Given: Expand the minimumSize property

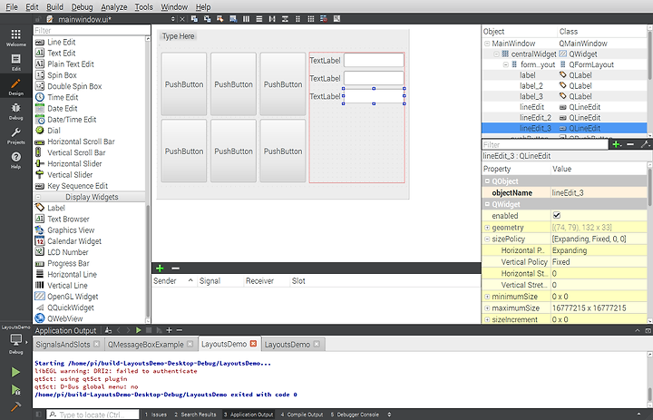Looking at the screenshot, I should point(487,297).
